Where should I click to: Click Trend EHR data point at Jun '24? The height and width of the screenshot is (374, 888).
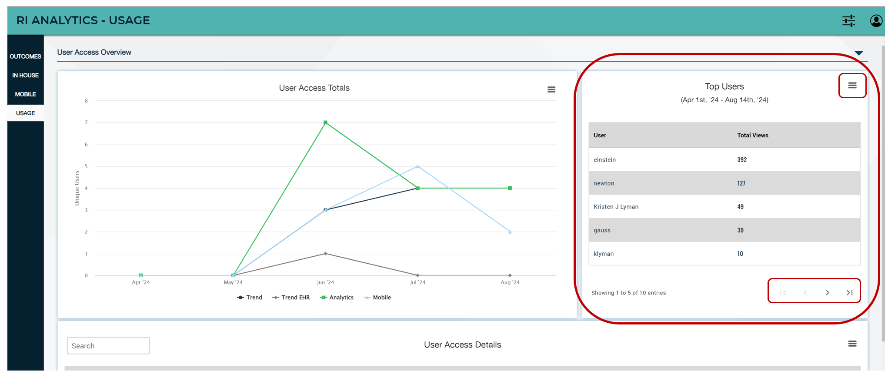pyautogui.click(x=325, y=254)
